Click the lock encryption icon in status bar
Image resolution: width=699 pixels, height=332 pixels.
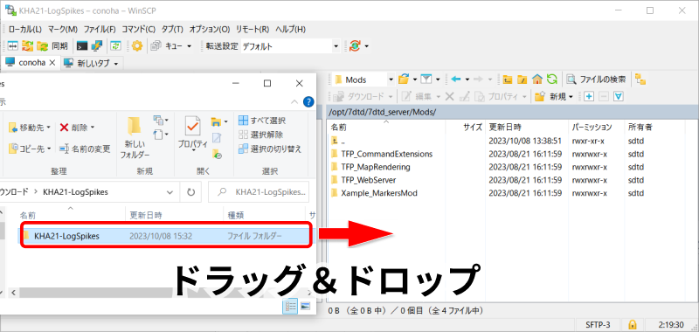coord(633,324)
